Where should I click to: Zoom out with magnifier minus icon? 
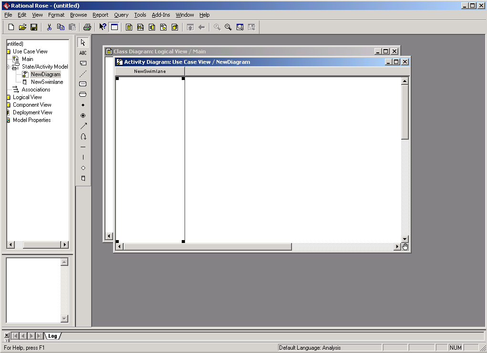tap(228, 27)
